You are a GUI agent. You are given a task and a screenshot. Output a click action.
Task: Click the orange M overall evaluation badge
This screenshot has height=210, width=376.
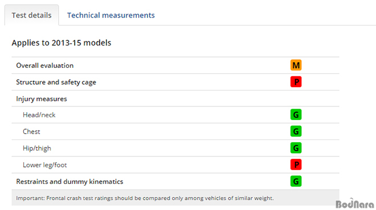pos(296,65)
